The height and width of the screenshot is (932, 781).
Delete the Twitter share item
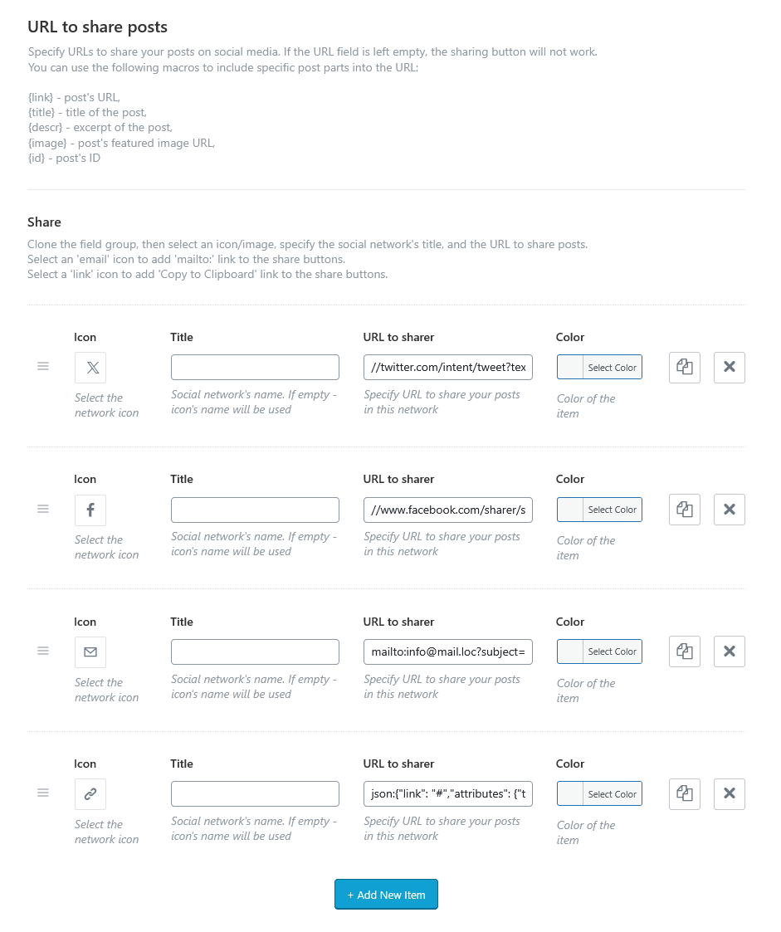pyautogui.click(x=730, y=368)
